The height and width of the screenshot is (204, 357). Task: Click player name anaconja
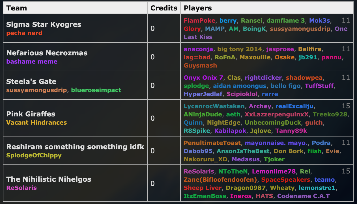point(199,49)
